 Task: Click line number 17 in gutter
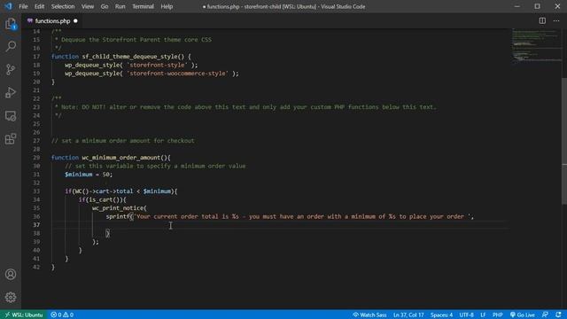tap(36, 57)
